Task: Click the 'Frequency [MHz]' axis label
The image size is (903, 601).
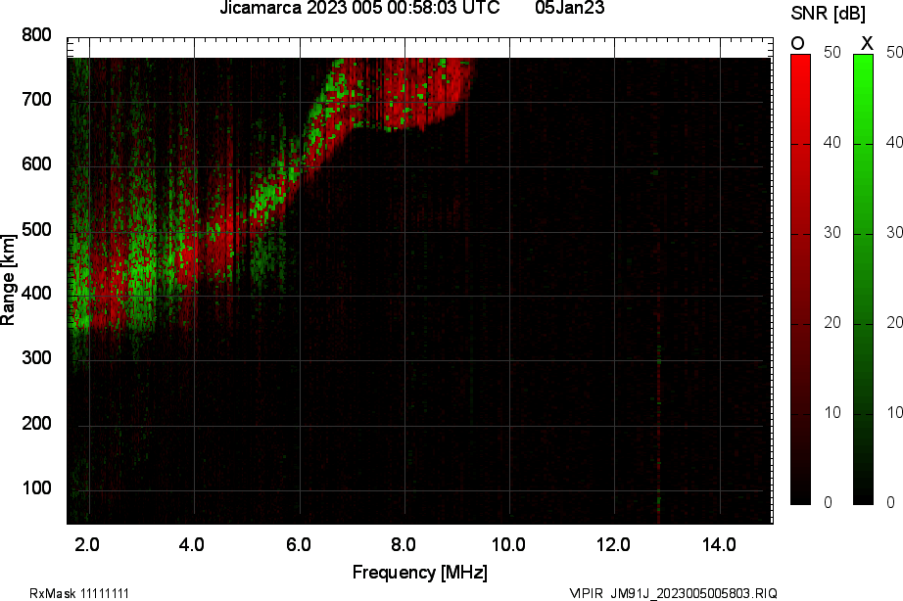Action: [420, 573]
